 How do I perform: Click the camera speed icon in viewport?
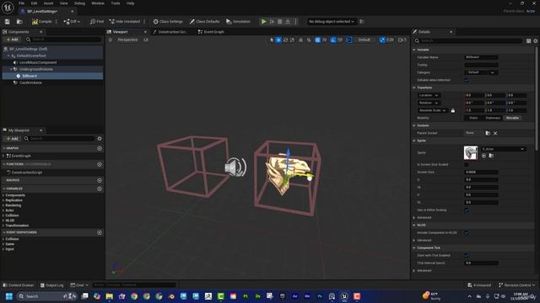point(402,40)
